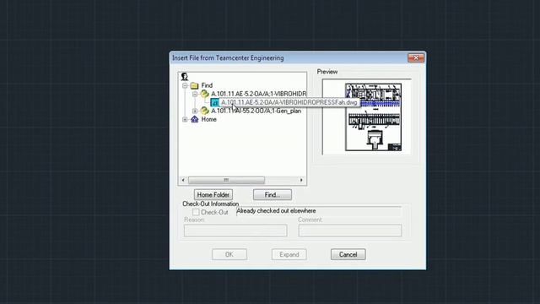
Task: Click the 'Already checked out elsewhere' status text
Action: coord(276,210)
